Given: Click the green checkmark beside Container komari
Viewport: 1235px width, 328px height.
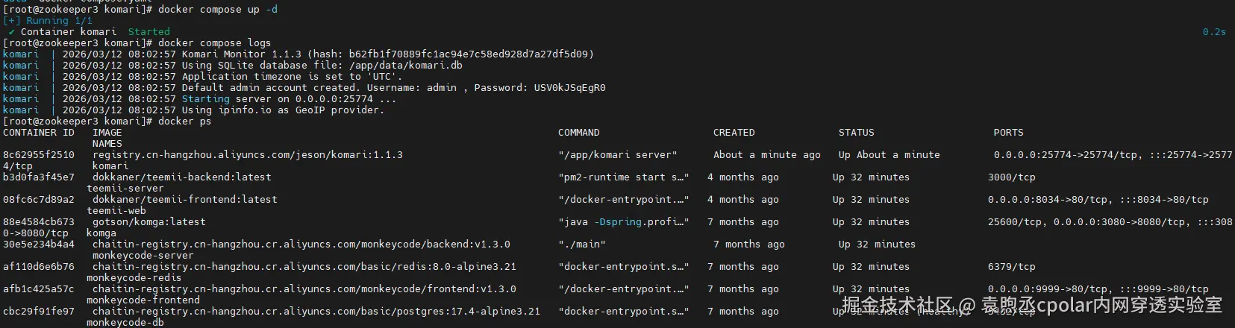Looking at the screenshot, I should 11,32.
